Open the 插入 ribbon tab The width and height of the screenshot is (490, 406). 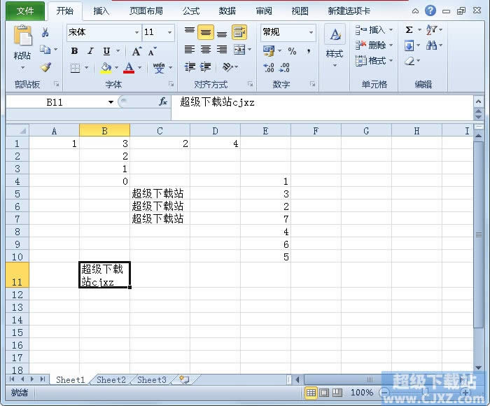tap(101, 11)
